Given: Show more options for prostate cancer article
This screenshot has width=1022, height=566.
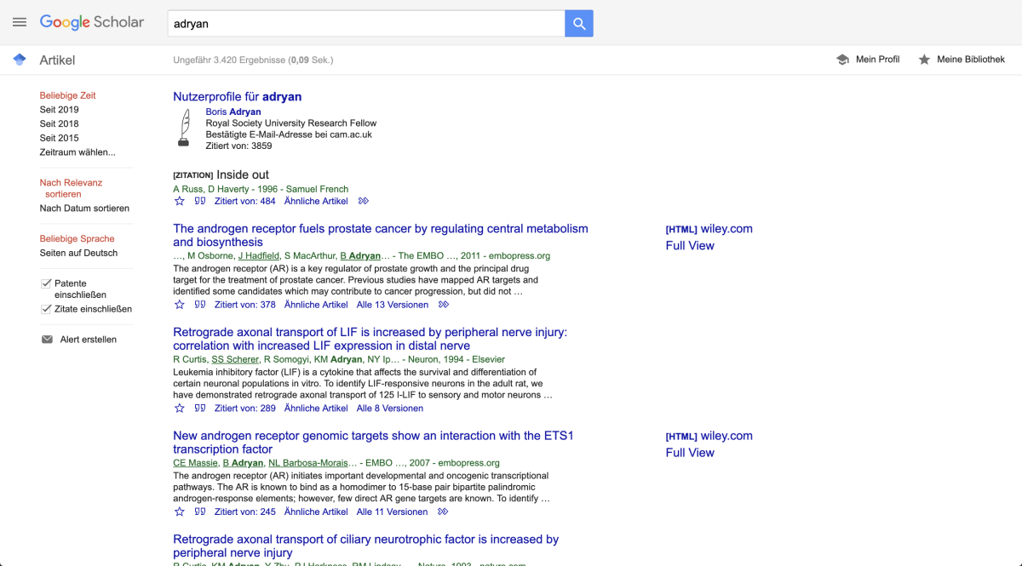Looking at the screenshot, I should point(444,305).
